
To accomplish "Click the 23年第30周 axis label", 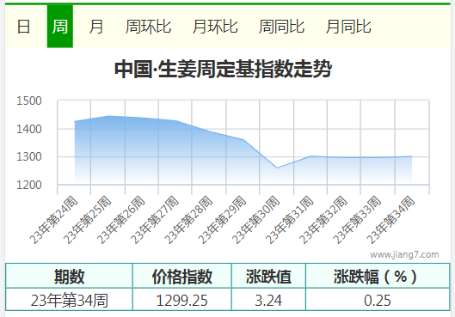I will pos(255,220).
